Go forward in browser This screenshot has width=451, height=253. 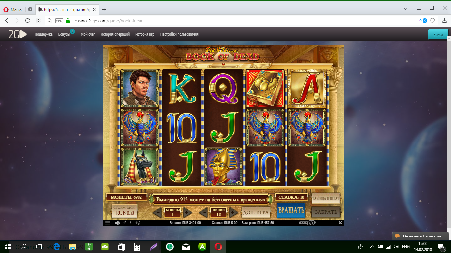[17, 21]
